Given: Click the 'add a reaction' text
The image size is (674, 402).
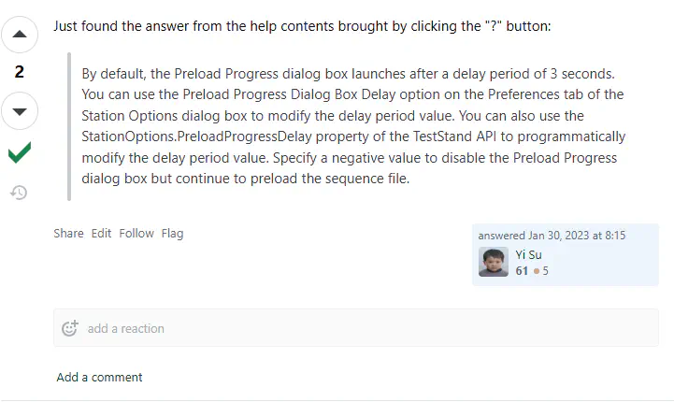Looking at the screenshot, I should [125, 328].
